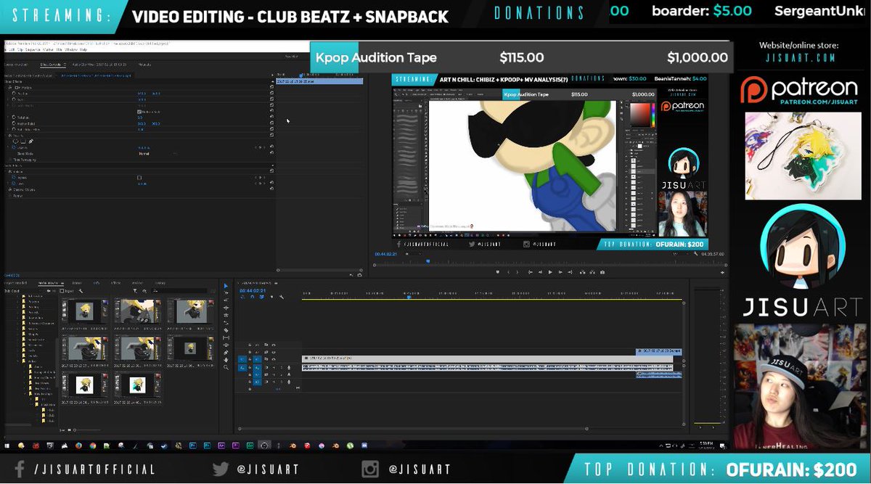Image resolution: width=871 pixels, height=484 pixels.
Task: Click the file type filter funnel icon
Action: pos(135,291)
